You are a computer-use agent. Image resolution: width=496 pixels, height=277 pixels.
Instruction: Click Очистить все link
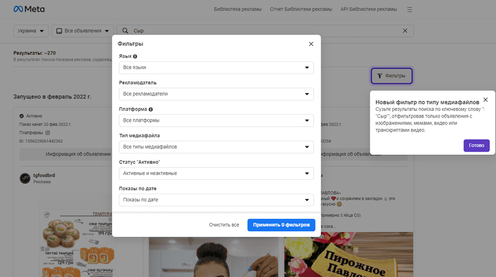(224, 225)
